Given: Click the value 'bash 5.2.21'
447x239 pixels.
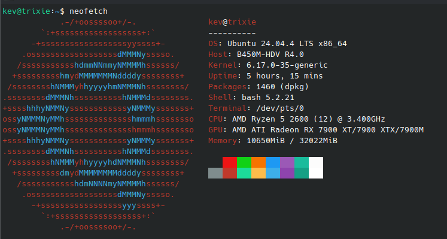Looking at the screenshot, I should [268, 98].
